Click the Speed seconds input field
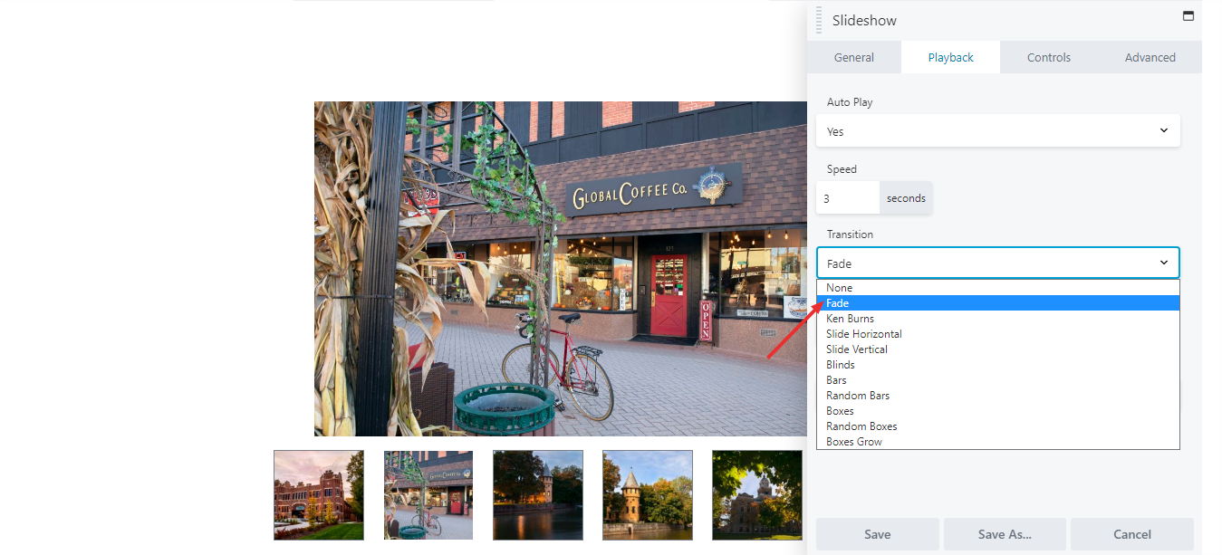Image resolution: width=1222 pixels, height=555 pixels. (848, 197)
